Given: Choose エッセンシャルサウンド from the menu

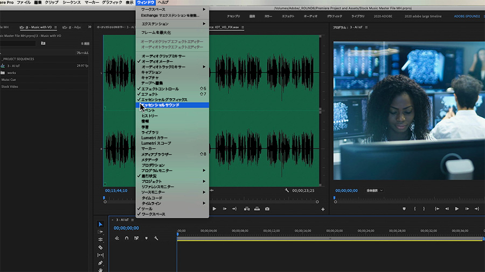Looking at the screenshot, I should click(x=160, y=105).
